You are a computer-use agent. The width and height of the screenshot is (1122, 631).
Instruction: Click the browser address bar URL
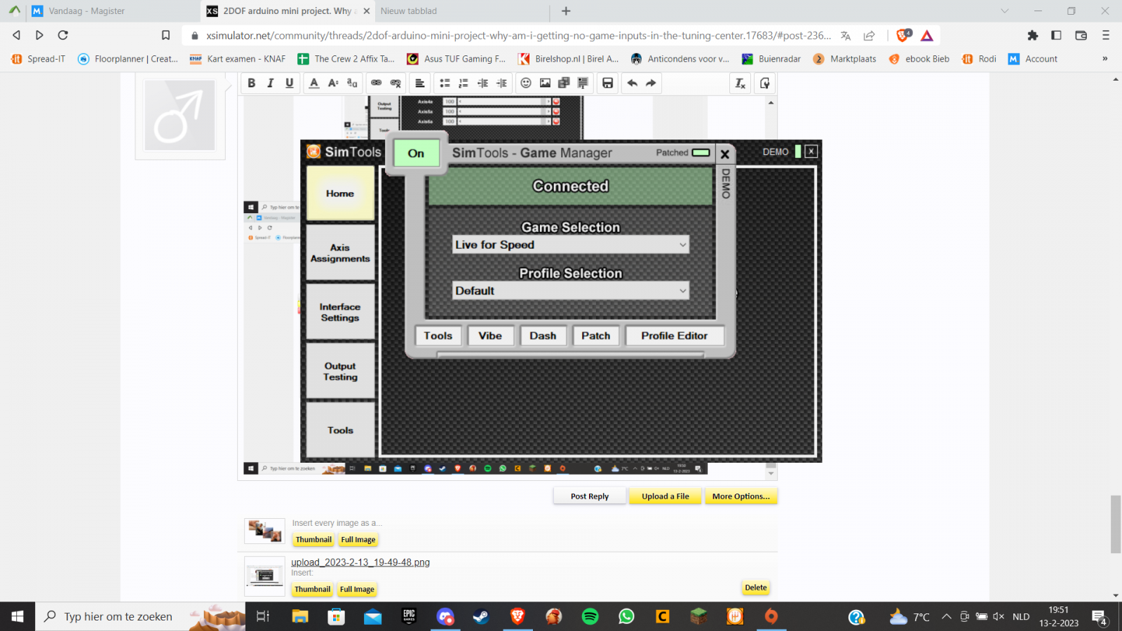click(x=518, y=36)
